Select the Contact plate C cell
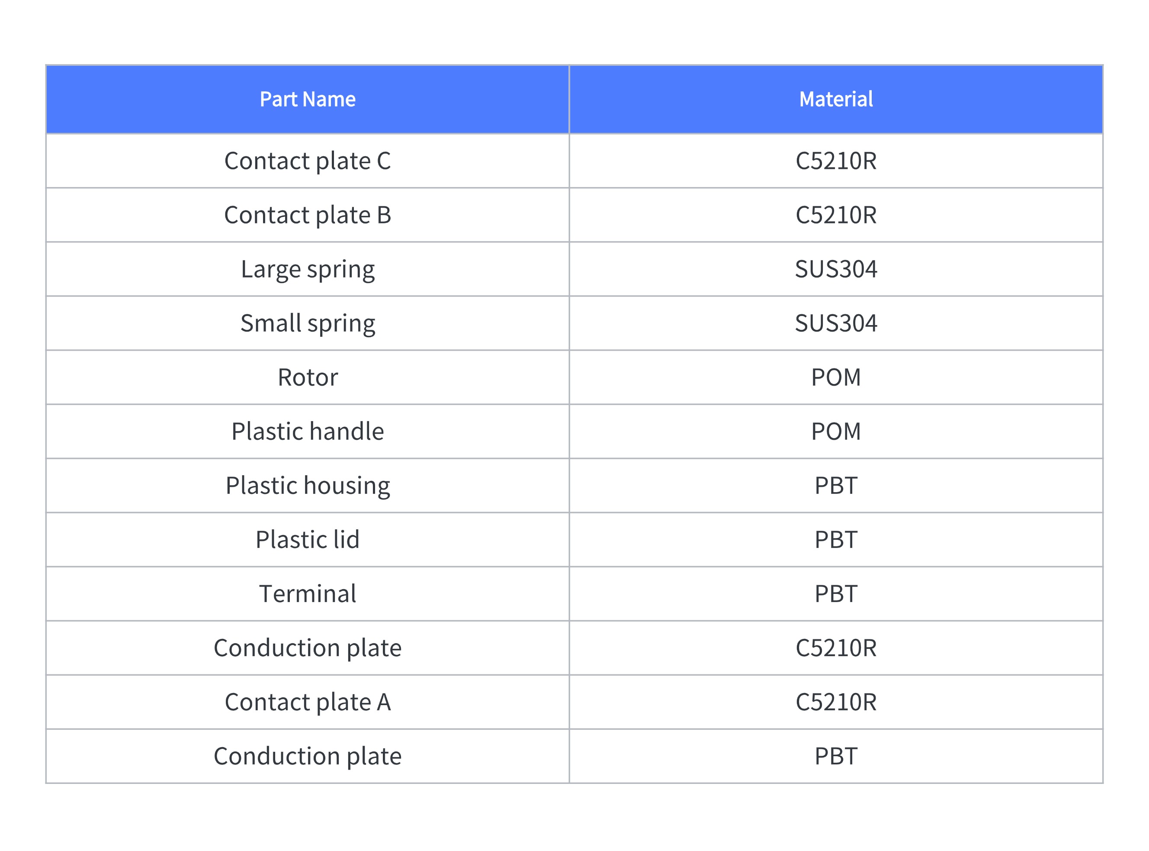Screen dimensions: 1149x851 tap(307, 161)
